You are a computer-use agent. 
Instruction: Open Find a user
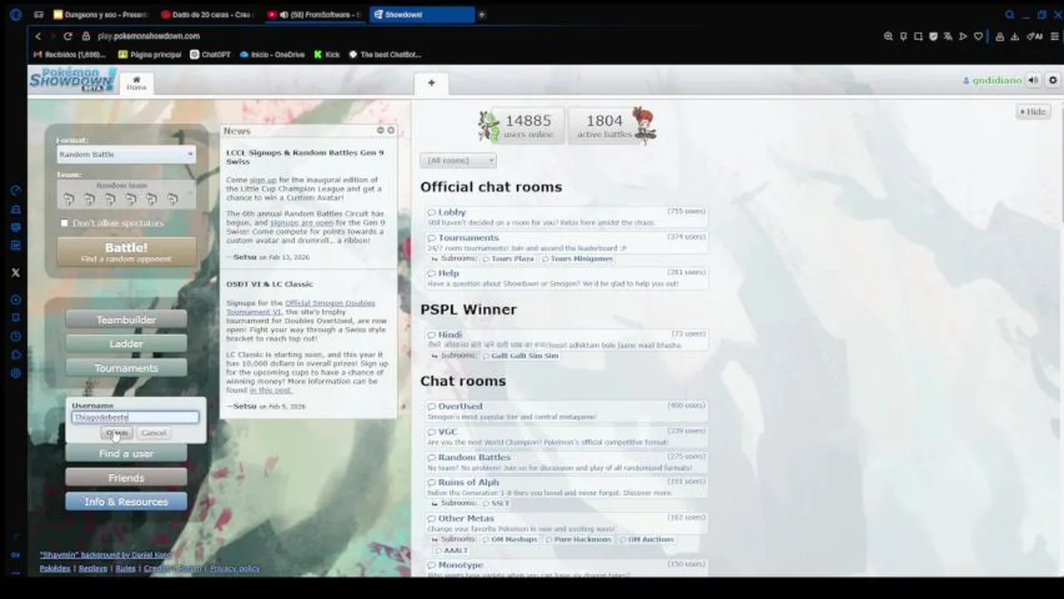click(x=126, y=453)
